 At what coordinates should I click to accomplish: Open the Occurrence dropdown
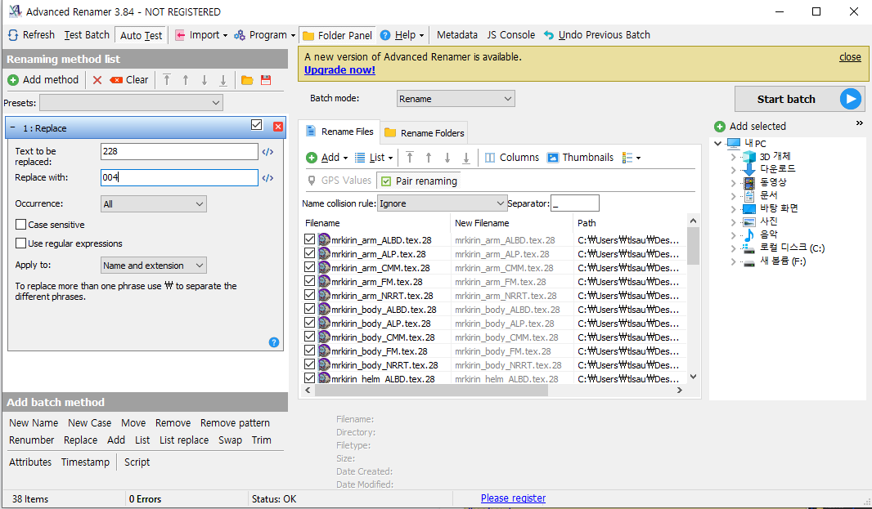tap(154, 204)
